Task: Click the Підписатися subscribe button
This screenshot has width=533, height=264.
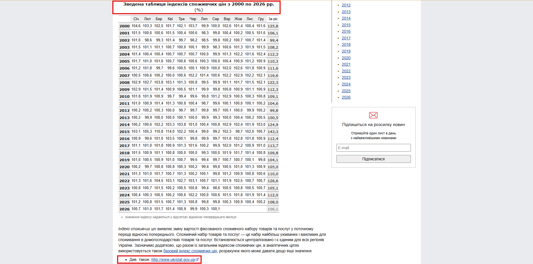Action: [373, 159]
